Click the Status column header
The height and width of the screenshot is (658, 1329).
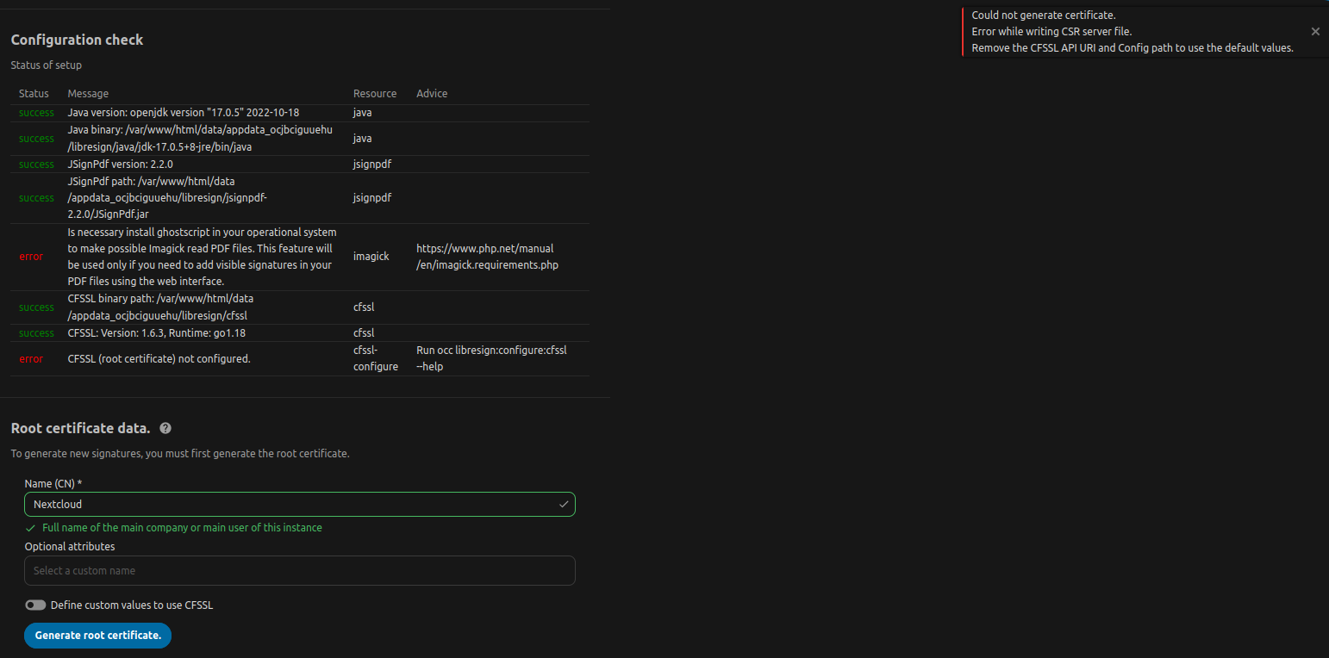pyautogui.click(x=34, y=93)
